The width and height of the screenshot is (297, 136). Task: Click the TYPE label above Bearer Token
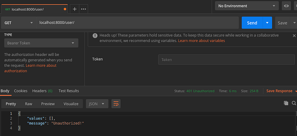(x=8, y=35)
